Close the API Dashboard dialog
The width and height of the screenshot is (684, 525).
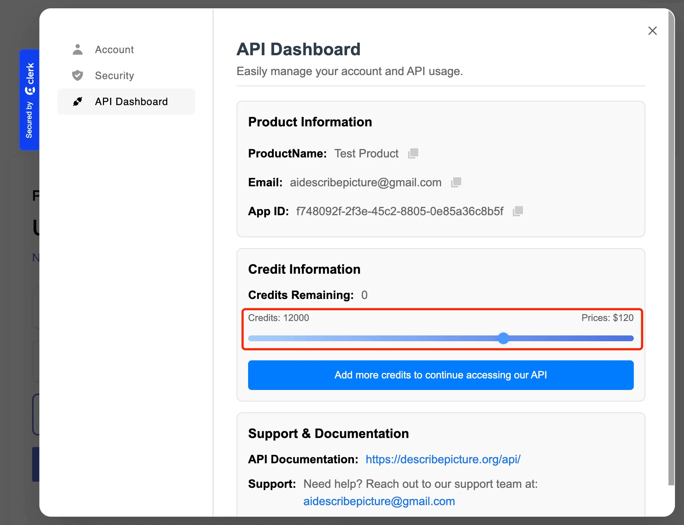click(x=652, y=31)
